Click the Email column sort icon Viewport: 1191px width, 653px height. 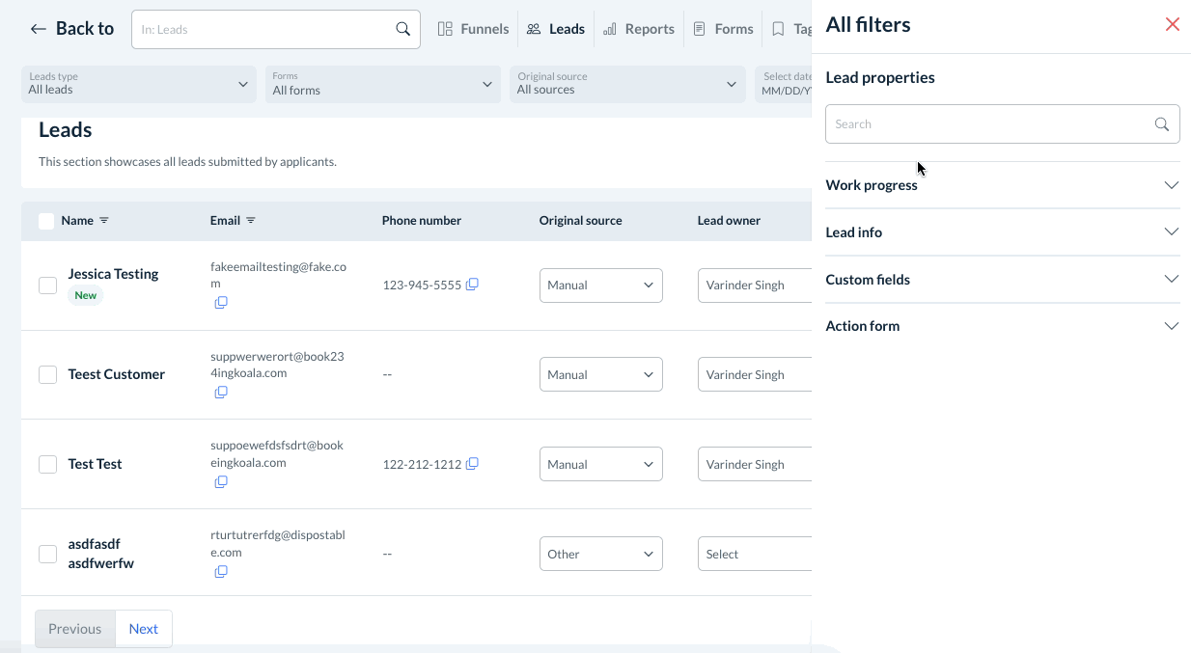pos(251,221)
